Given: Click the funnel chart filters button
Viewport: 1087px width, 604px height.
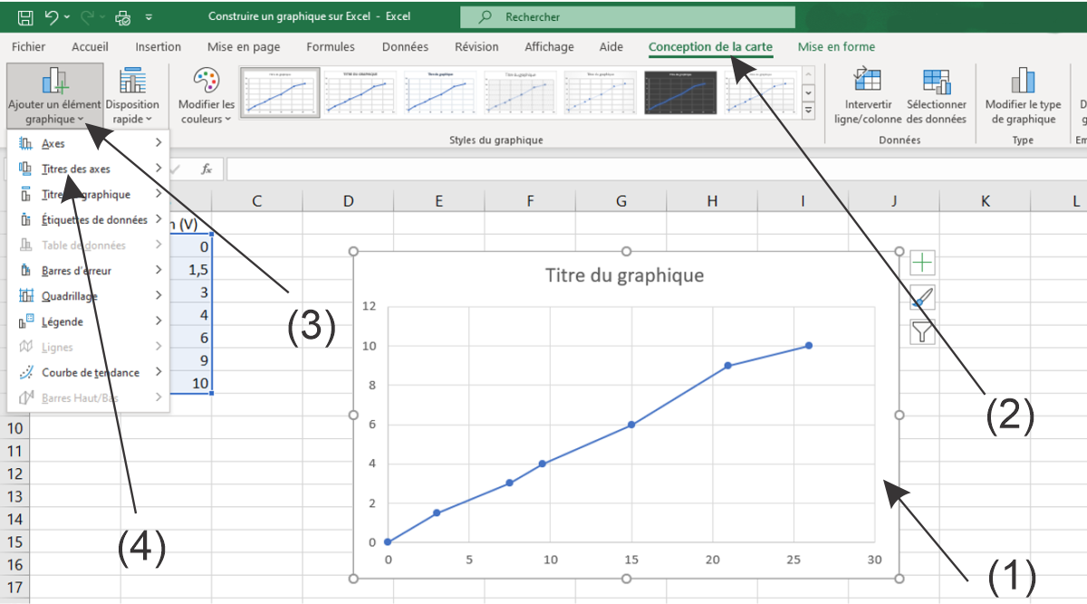Looking at the screenshot, I should (922, 331).
